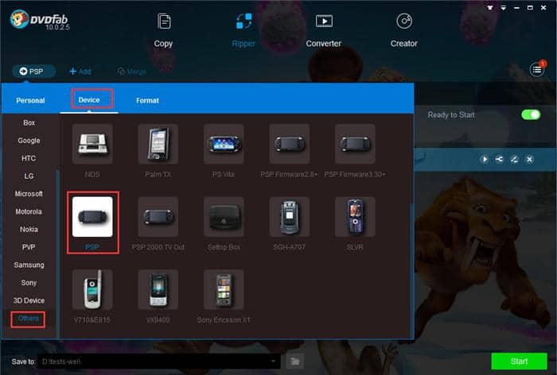Choose 3D Device in the brand list

click(29, 300)
